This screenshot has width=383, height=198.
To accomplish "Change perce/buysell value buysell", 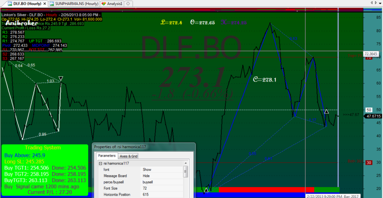I will [162, 182].
